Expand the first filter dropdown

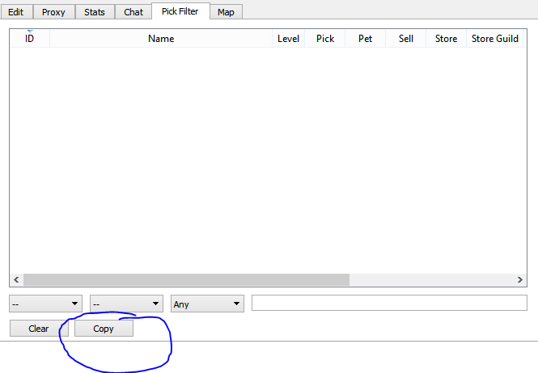point(45,304)
